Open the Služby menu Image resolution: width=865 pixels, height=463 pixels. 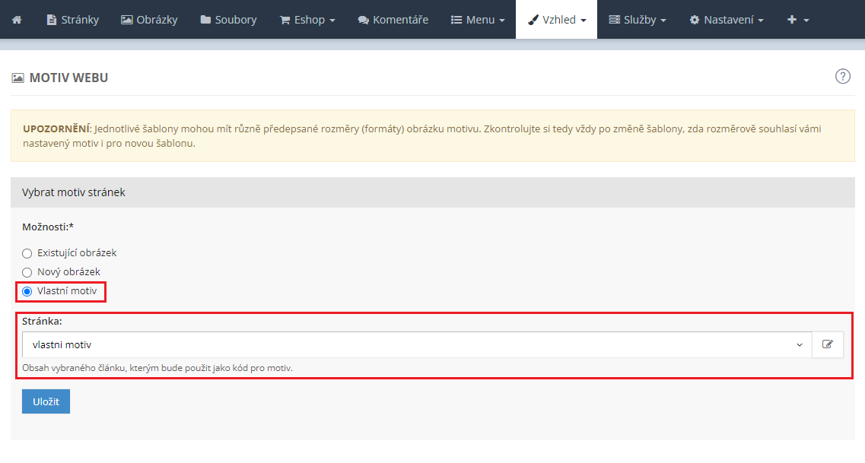click(638, 20)
